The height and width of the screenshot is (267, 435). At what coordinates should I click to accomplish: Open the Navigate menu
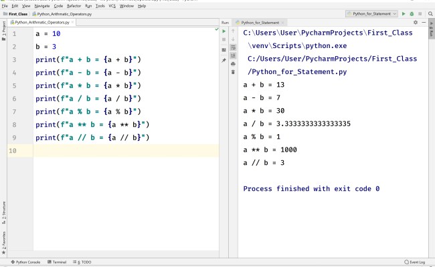(42, 6)
